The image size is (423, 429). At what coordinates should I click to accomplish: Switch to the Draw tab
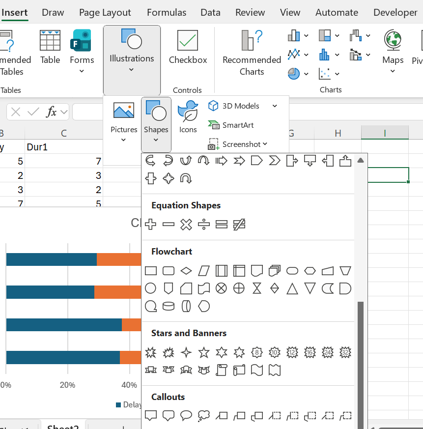[x=53, y=12]
